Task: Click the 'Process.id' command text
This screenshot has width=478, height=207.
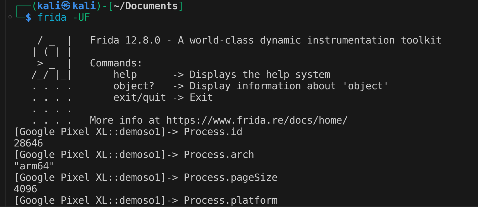Action: tap(213, 132)
